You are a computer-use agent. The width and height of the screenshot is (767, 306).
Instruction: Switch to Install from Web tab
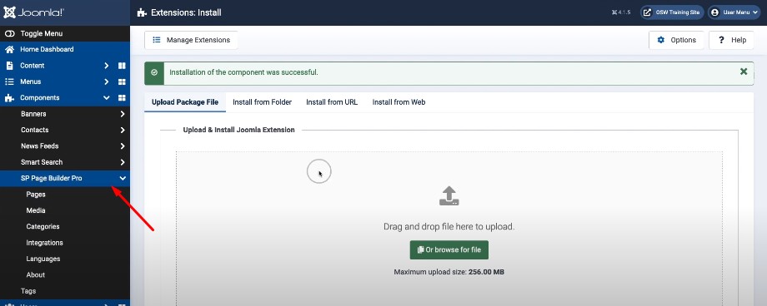coord(399,102)
